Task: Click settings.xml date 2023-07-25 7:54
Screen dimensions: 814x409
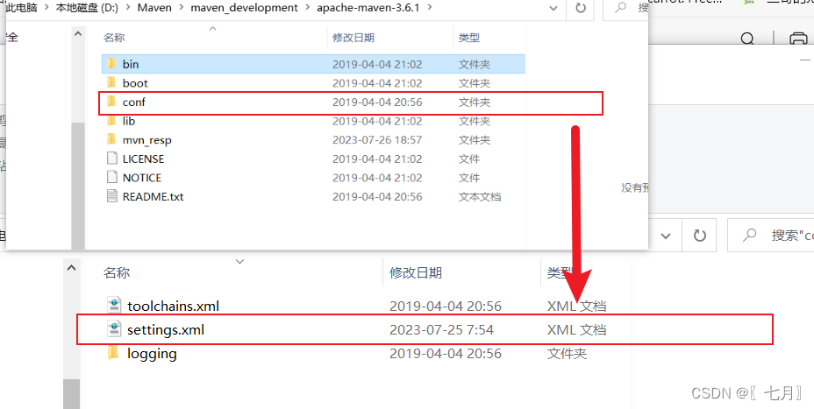Action: (441, 329)
